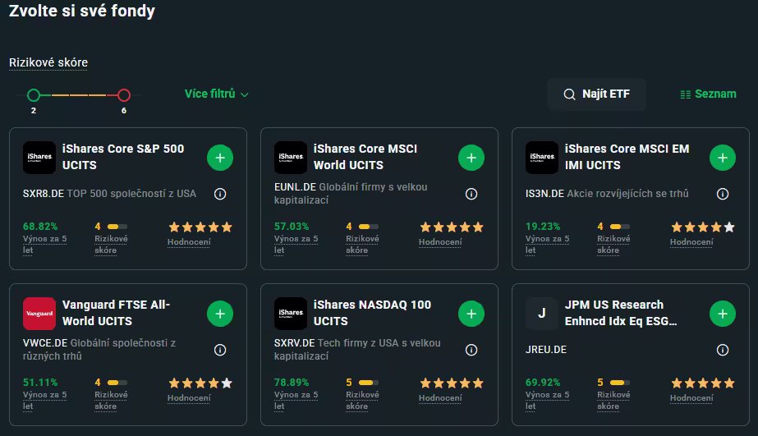Click Rizikové skóre label on MSCI World card
Viewport: 758px width, 436px height.
[x=362, y=244]
